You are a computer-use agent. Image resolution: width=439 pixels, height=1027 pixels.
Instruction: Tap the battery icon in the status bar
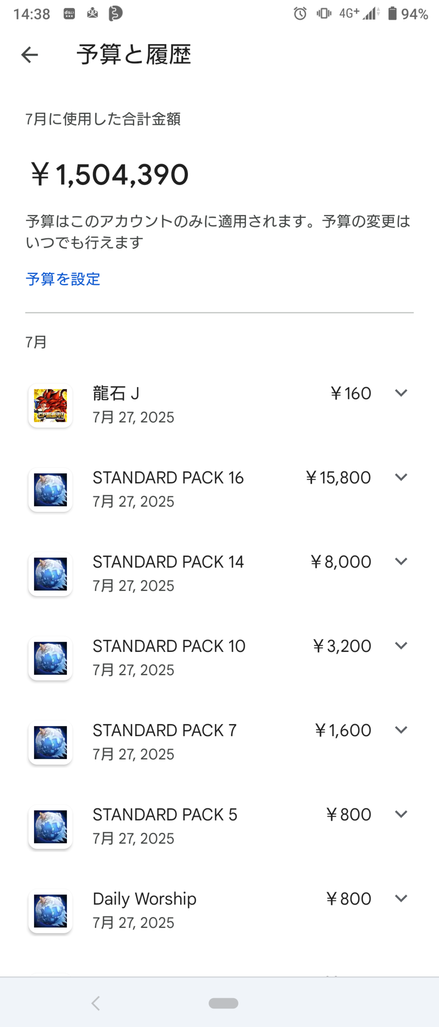point(393,14)
